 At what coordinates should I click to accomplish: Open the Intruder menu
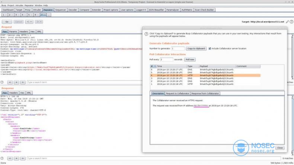coord(19,6)
